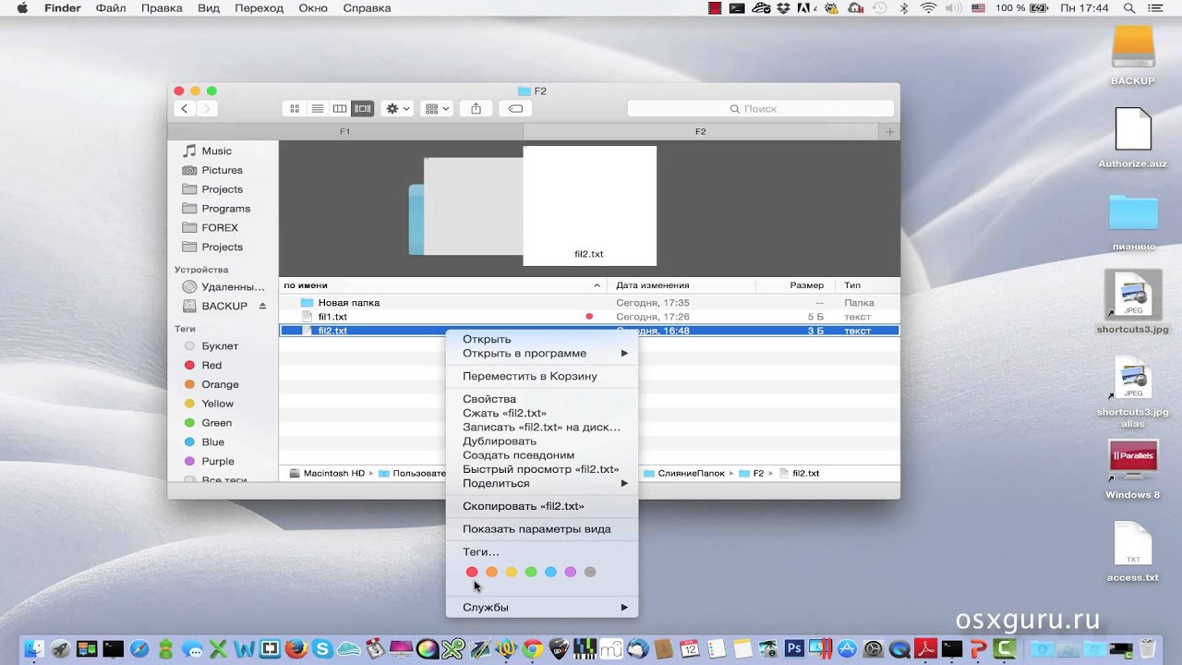The height and width of the screenshot is (665, 1182).
Task: Select the fil1.txt file row
Action: pyautogui.click(x=589, y=317)
